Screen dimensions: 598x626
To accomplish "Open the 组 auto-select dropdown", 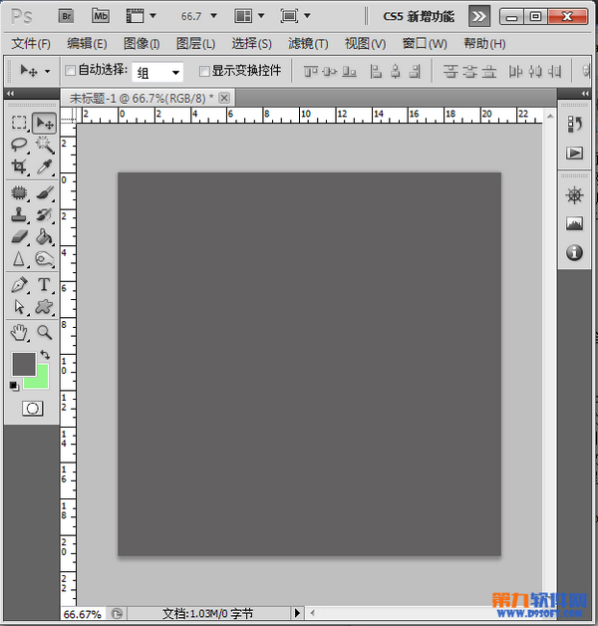I will [x=157, y=72].
